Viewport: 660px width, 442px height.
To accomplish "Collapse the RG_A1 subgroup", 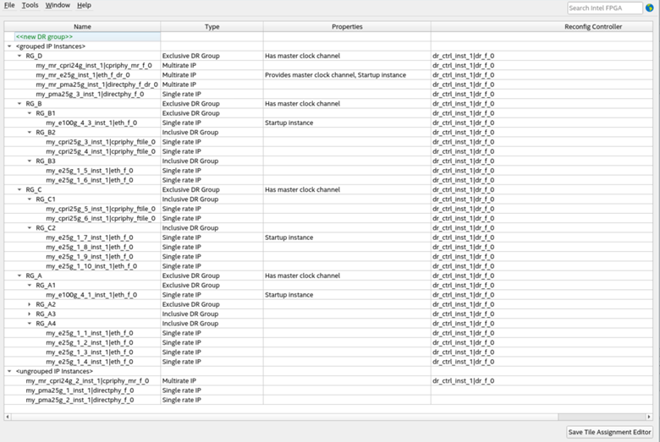I will 30,285.
